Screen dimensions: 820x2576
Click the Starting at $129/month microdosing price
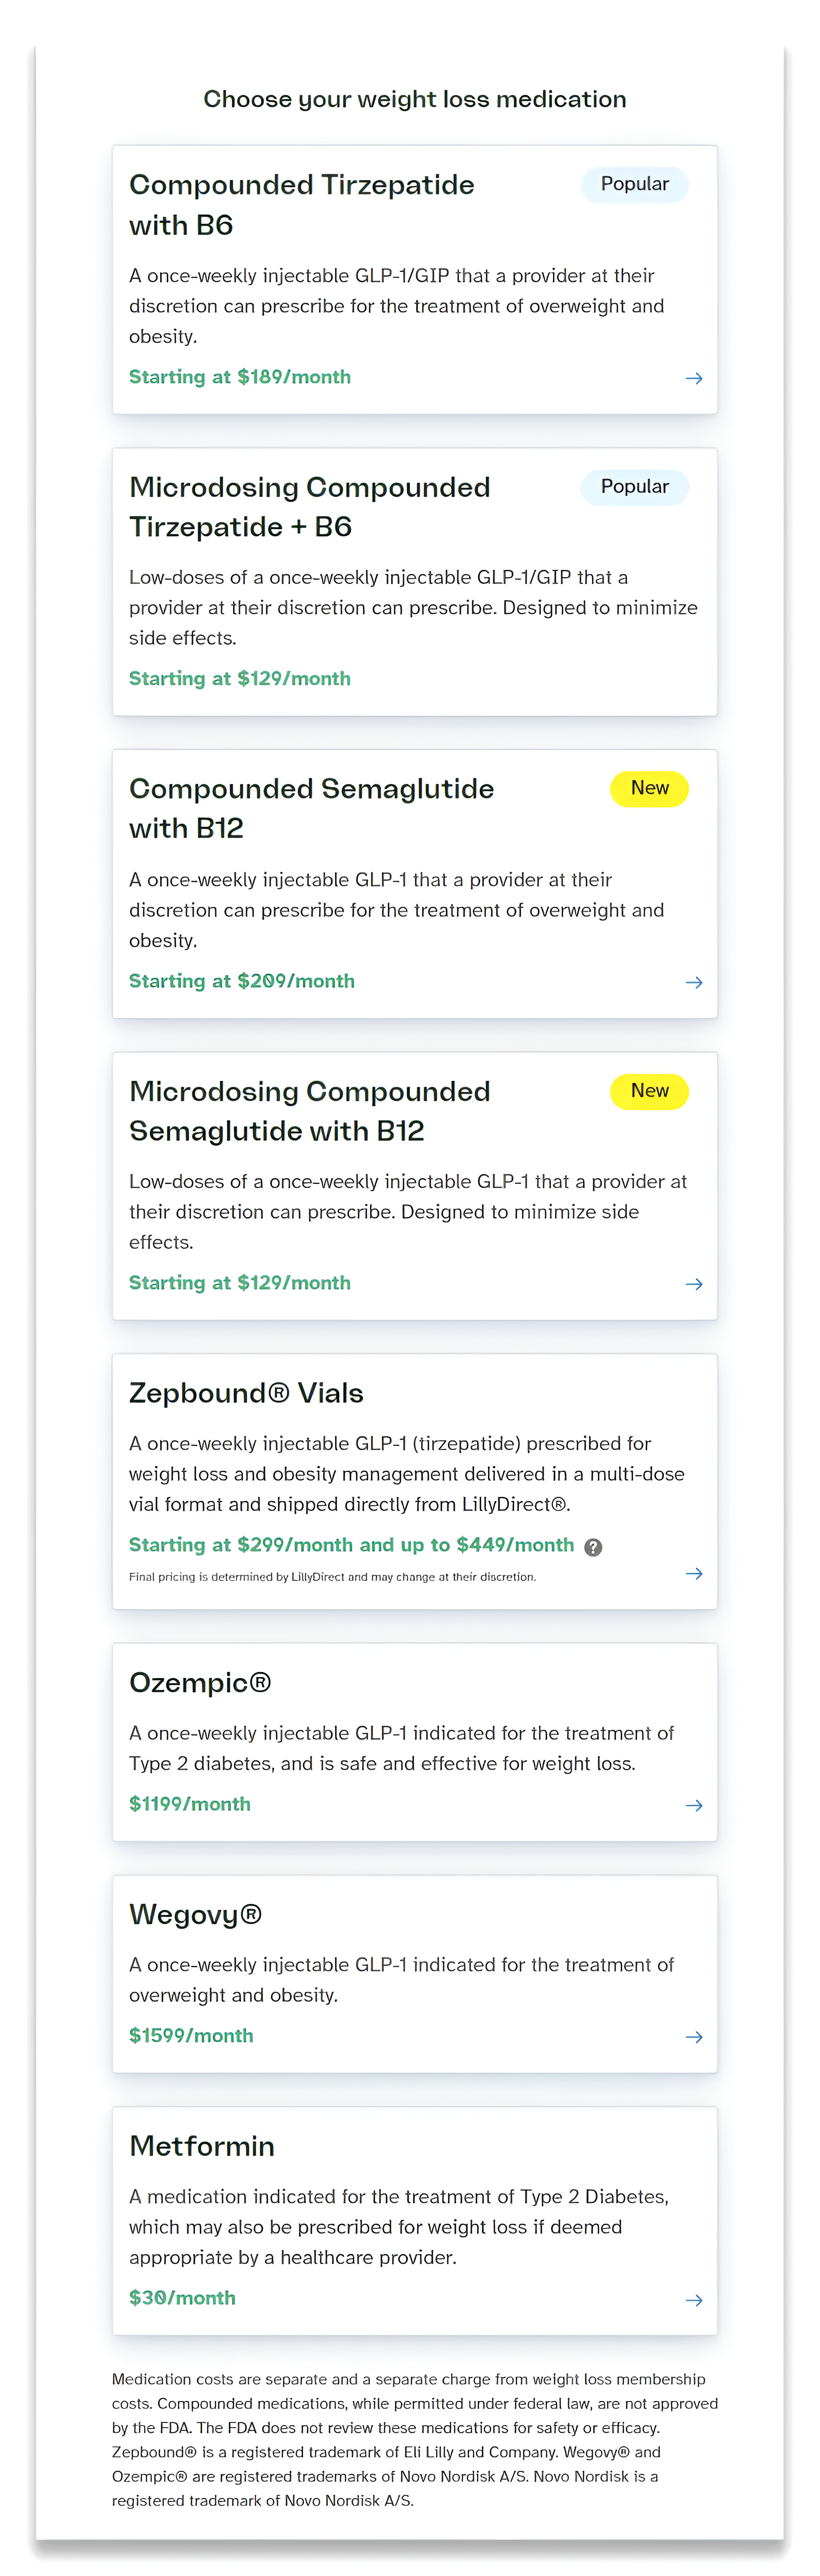click(240, 678)
